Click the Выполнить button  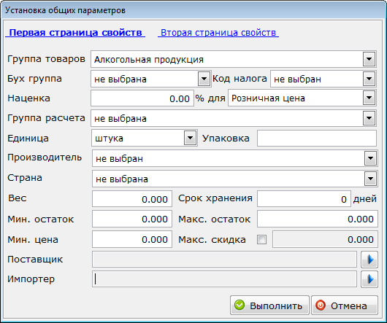coord(269,306)
